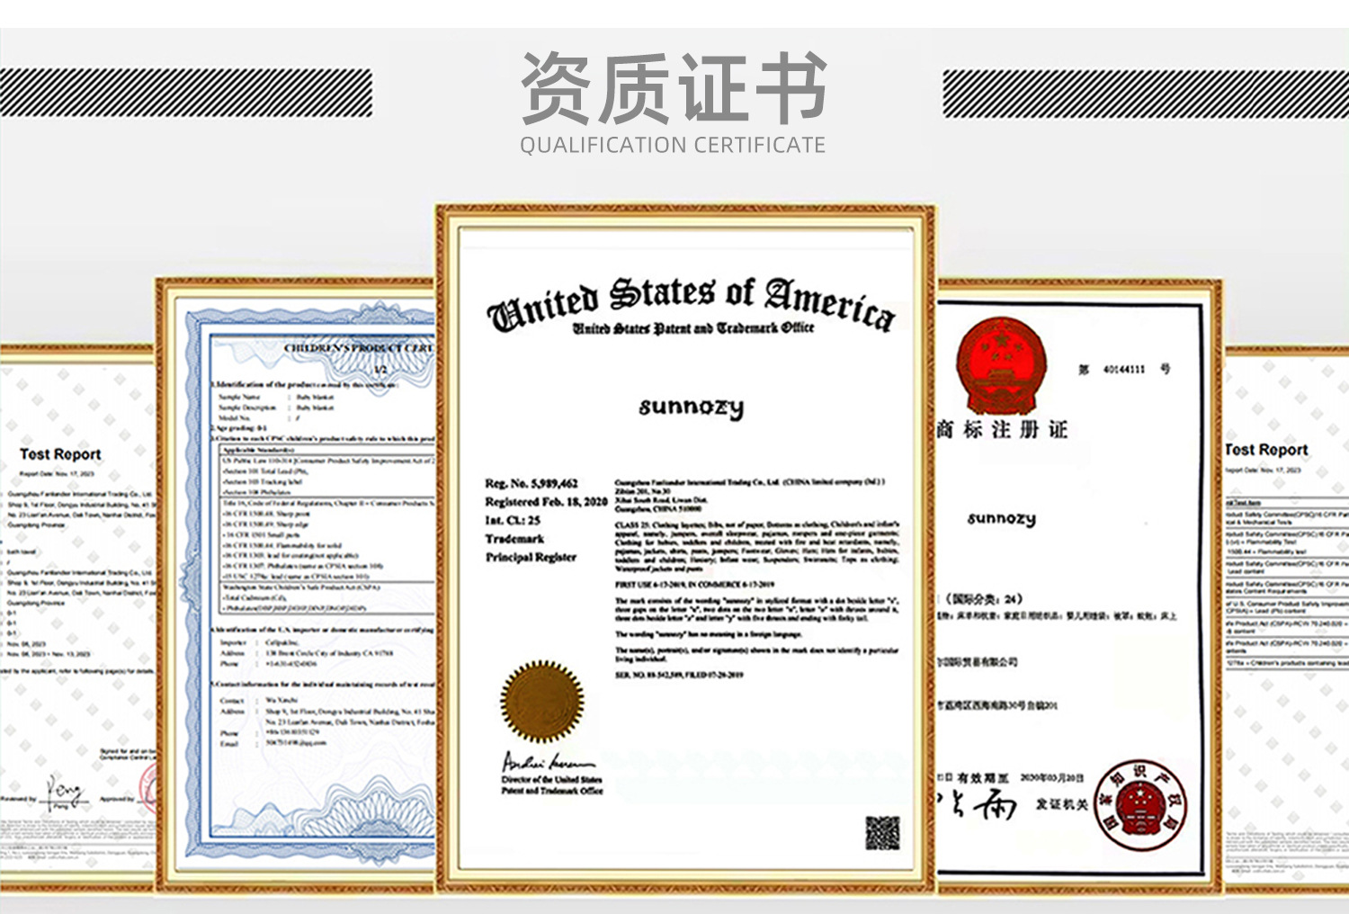
Task: Click the 'CHILDREN'S PRODUCT CERT' heading
Action: click(359, 348)
